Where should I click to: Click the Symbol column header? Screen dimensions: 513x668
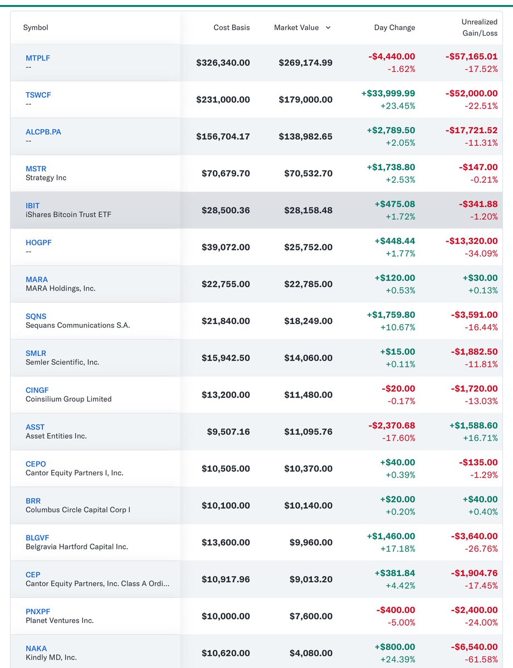click(x=36, y=27)
